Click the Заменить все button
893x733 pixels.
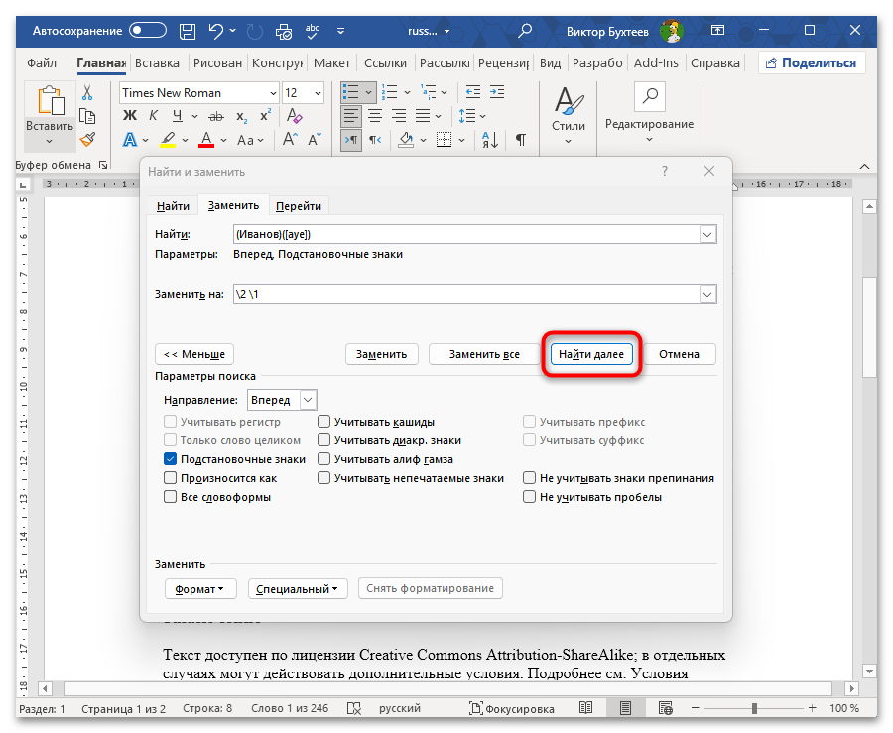coord(483,354)
